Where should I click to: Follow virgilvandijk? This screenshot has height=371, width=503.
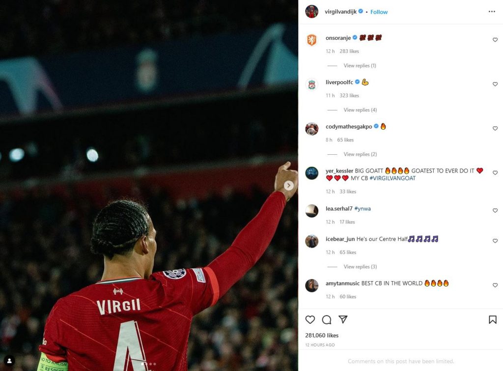tap(379, 12)
